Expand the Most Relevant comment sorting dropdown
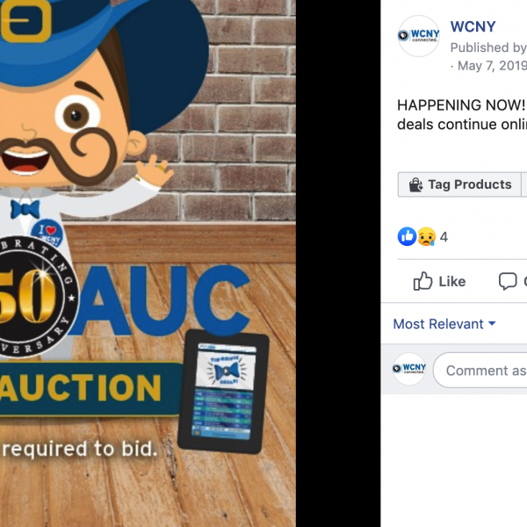This screenshot has width=527, height=527. (444, 324)
